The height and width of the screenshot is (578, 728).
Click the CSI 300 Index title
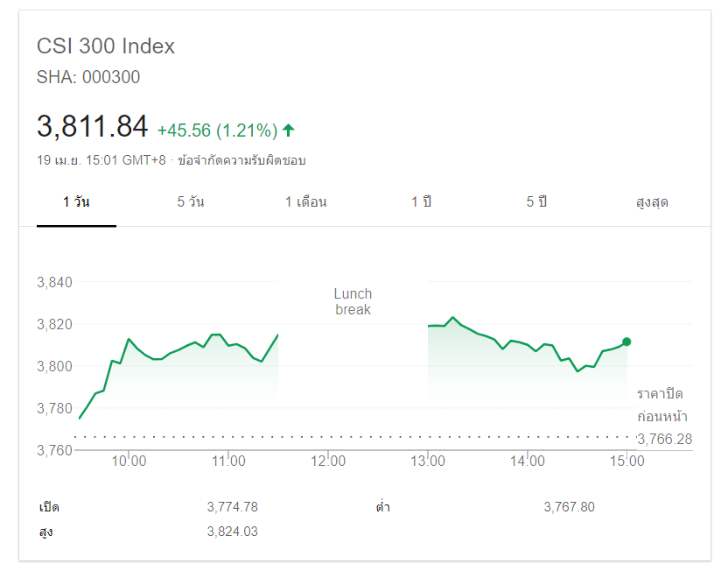pyautogui.click(x=106, y=46)
